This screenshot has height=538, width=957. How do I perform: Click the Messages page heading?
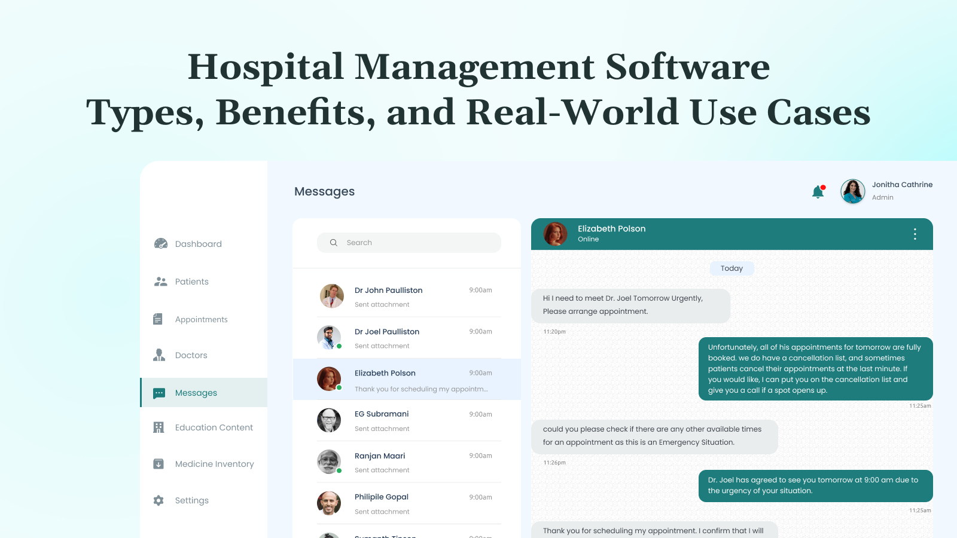[324, 192]
